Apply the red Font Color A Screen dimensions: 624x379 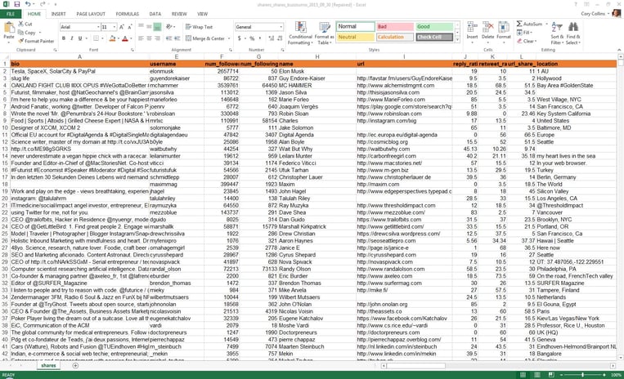(125, 38)
